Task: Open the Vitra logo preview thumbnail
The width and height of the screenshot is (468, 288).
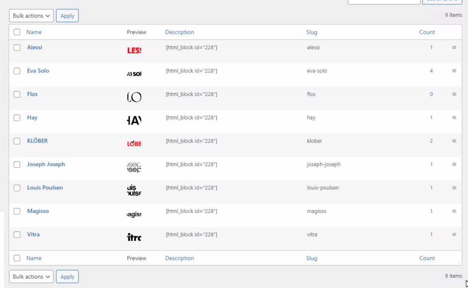Action: coord(134,238)
